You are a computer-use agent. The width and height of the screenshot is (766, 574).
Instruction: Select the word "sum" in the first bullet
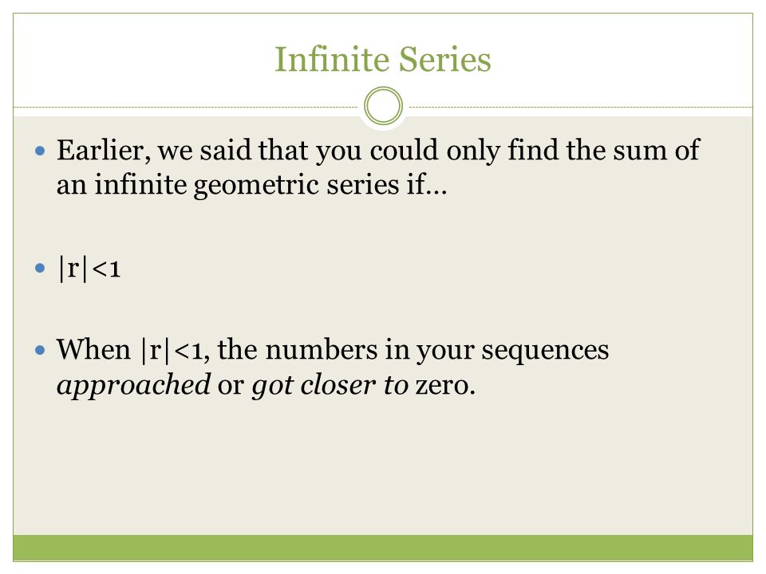[641, 150]
